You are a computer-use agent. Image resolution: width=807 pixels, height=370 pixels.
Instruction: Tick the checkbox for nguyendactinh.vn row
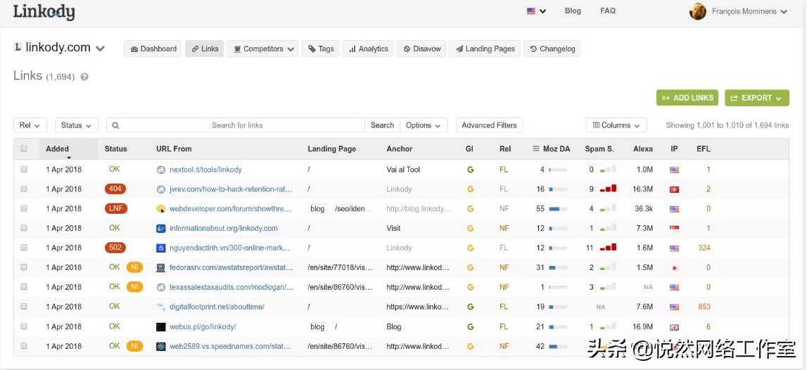coord(24,248)
